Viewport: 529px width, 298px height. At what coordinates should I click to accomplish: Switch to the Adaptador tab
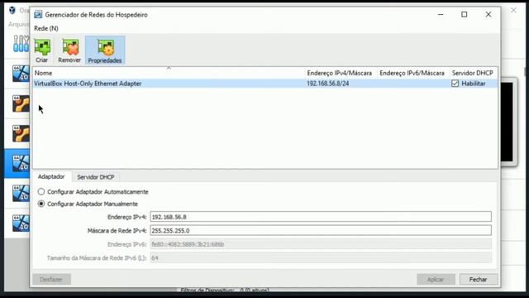coord(51,176)
